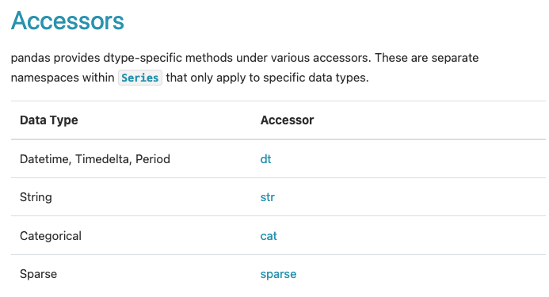The height and width of the screenshot is (297, 549).
Task: Click the word 'Period' in first row
Action: 153,159
